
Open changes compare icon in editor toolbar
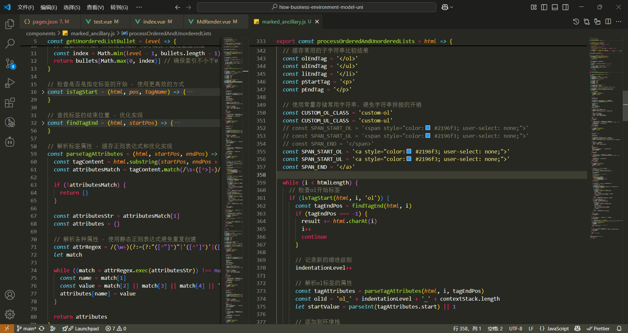[587, 22]
